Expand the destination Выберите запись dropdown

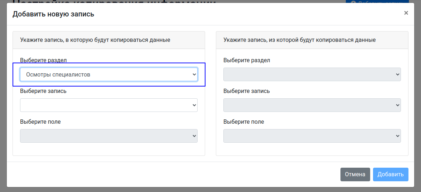click(x=109, y=105)
